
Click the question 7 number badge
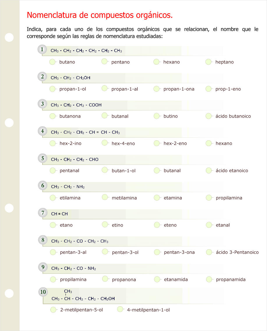(x=43, y=213)
